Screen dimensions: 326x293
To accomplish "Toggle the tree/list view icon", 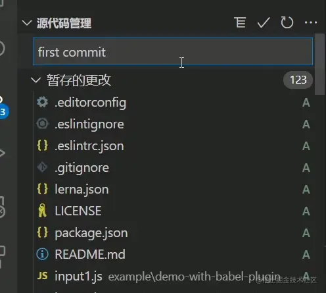I will pos(240,22).
